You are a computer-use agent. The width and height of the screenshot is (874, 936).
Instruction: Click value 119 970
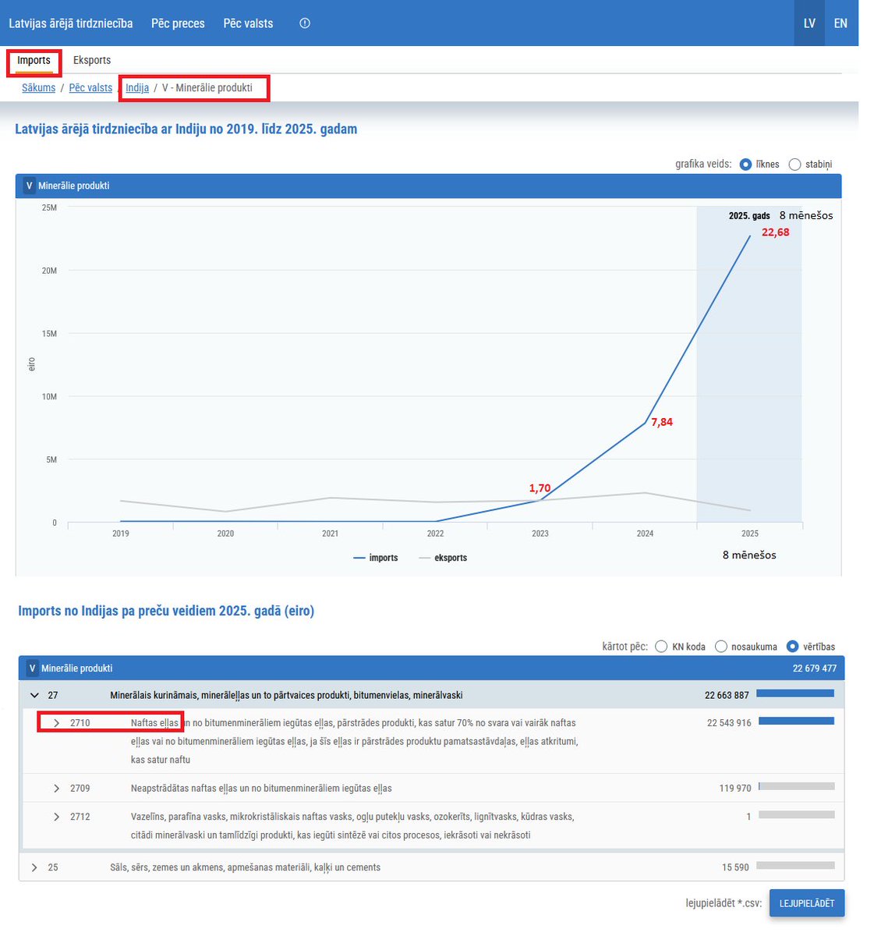(x=735, y=789)
